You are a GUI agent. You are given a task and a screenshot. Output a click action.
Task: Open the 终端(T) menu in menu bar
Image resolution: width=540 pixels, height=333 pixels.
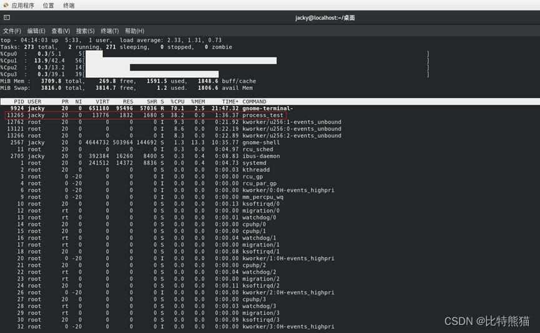click(109, 31)
